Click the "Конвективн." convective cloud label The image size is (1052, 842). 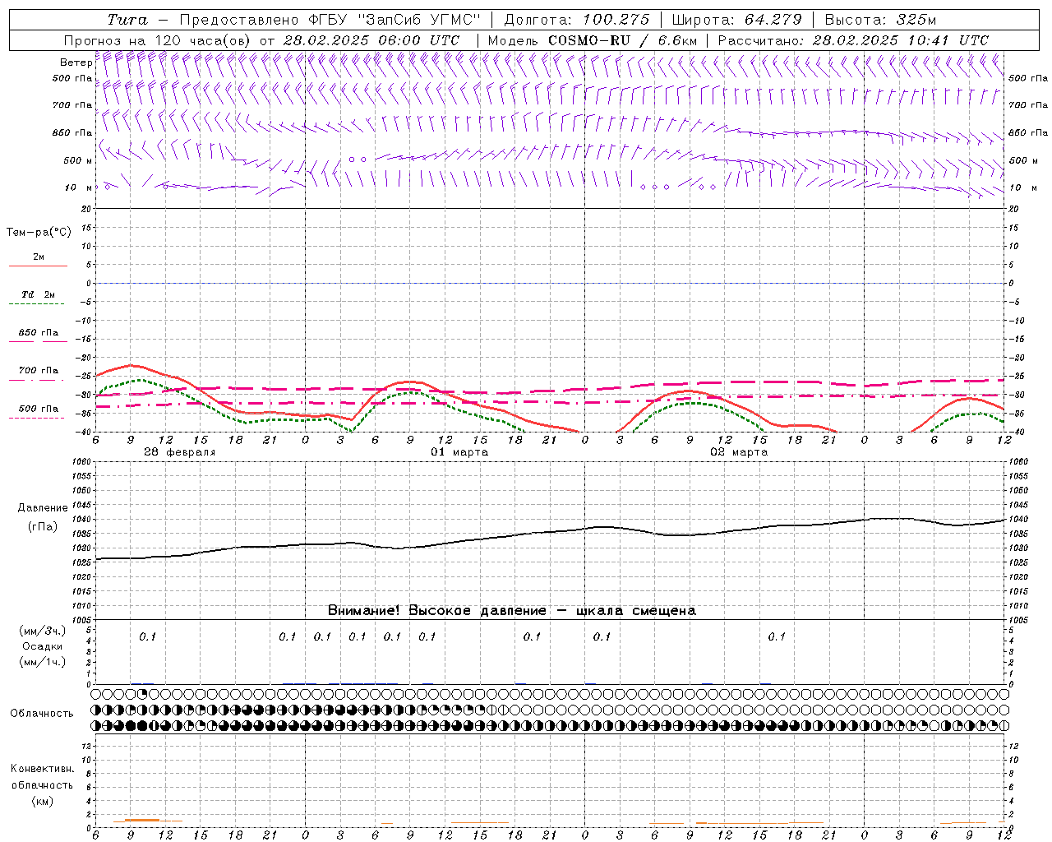[x=42, y=769]
